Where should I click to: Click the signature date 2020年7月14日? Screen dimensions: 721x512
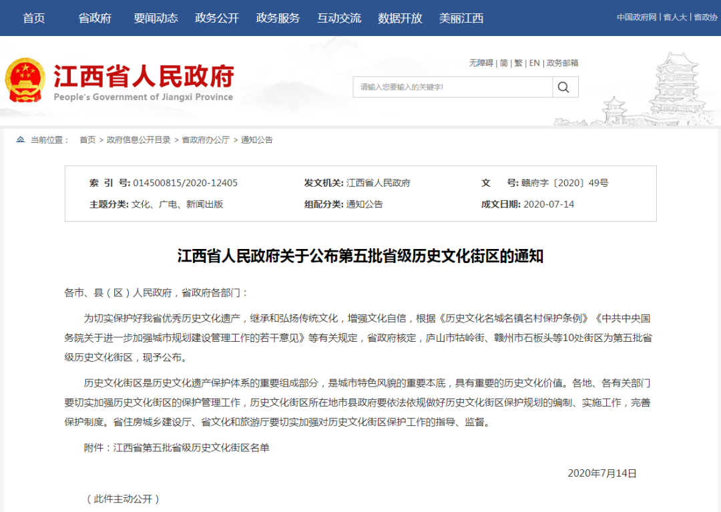(602, 473)
